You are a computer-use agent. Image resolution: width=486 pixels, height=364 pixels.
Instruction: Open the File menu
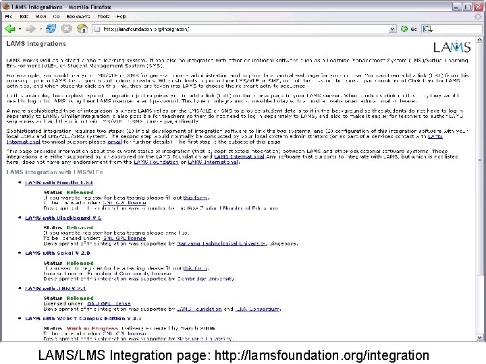pos(9,16)
